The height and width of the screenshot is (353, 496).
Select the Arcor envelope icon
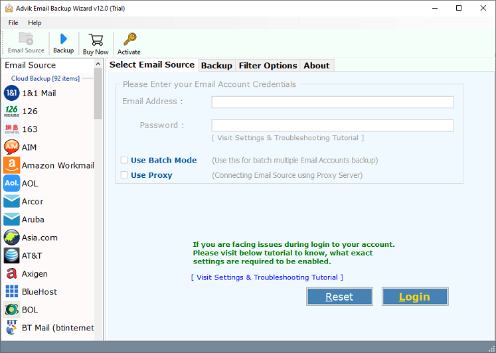pos(12,201)
